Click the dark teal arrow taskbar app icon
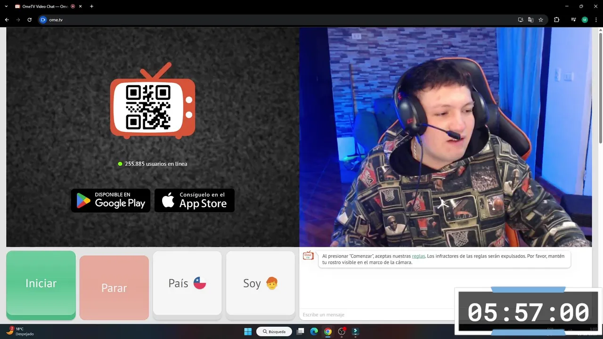The width and height of the screenshot is (603, 339). pos(356,331)
